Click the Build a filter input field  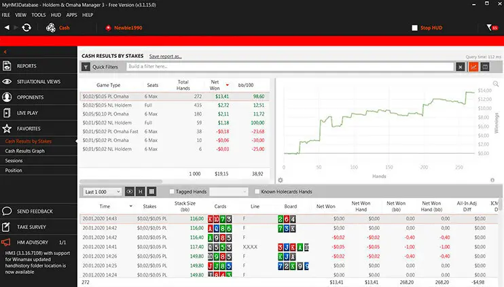(x=289, y=67)
